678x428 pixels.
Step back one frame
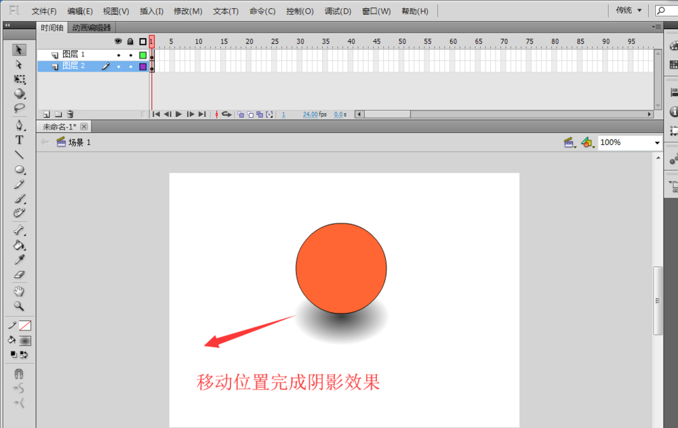pos(167,114)
